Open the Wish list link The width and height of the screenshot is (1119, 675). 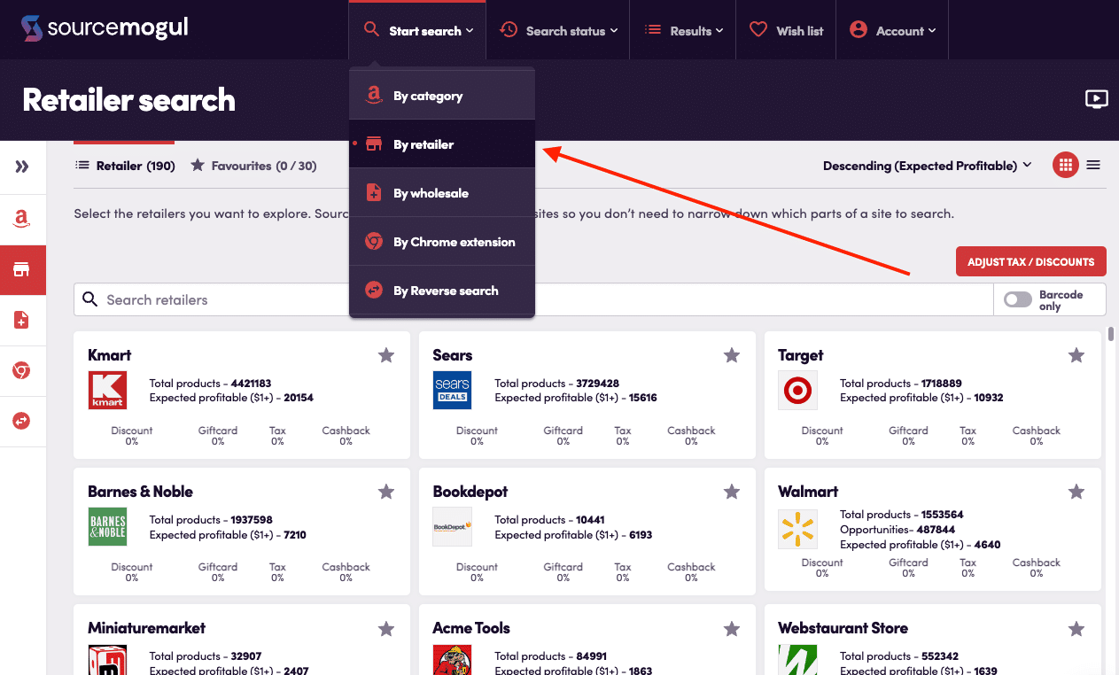786,31
